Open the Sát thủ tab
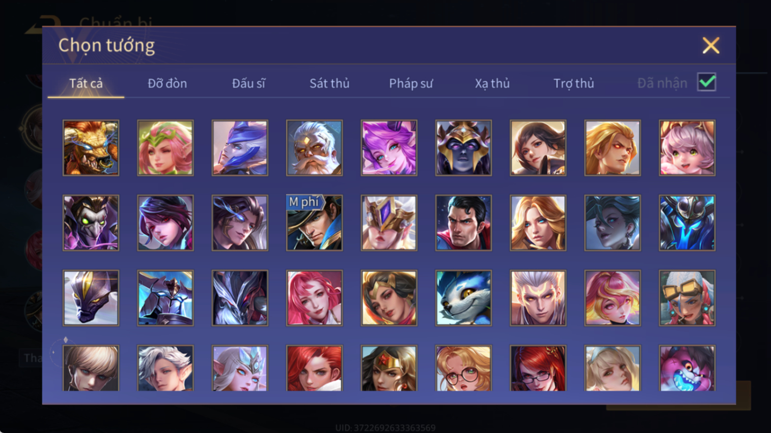 pyautogui.click(x=329, y=83)
